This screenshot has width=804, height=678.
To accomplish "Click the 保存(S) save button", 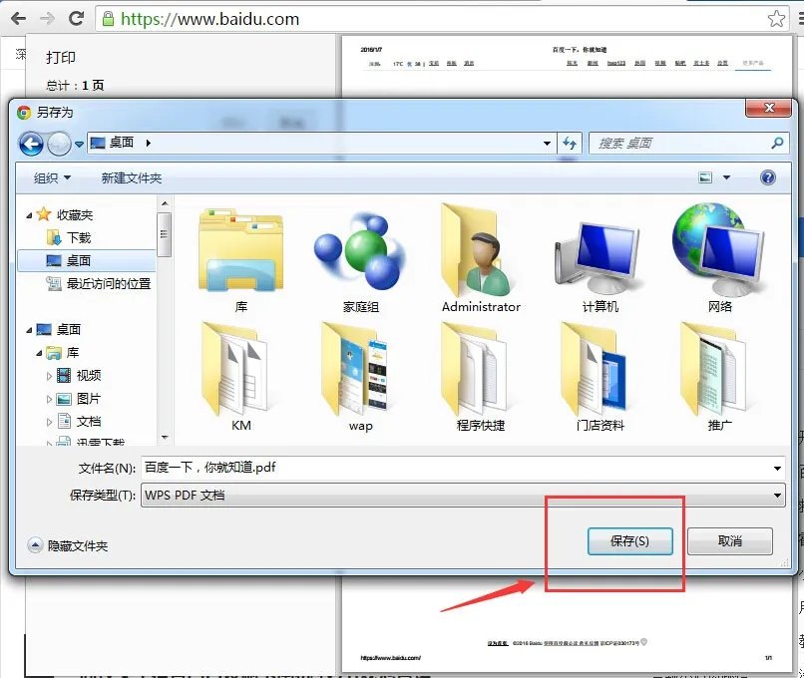I will (x=629, y=541).
